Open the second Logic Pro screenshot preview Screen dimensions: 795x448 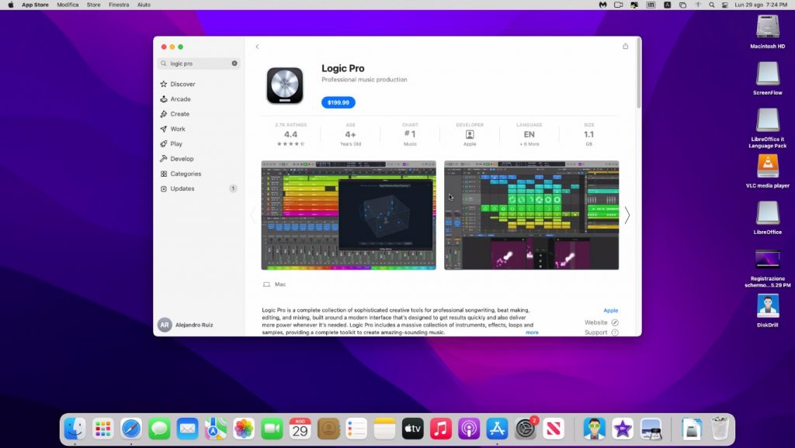531,215
